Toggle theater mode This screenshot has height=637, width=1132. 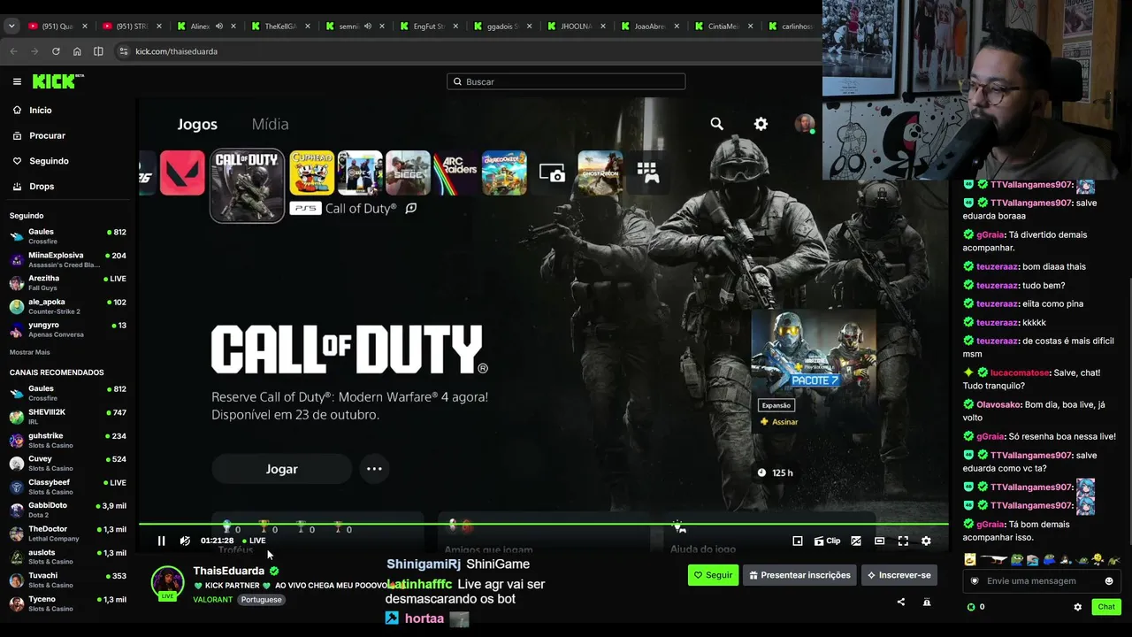pyautogui.click(x=879, y=541)
